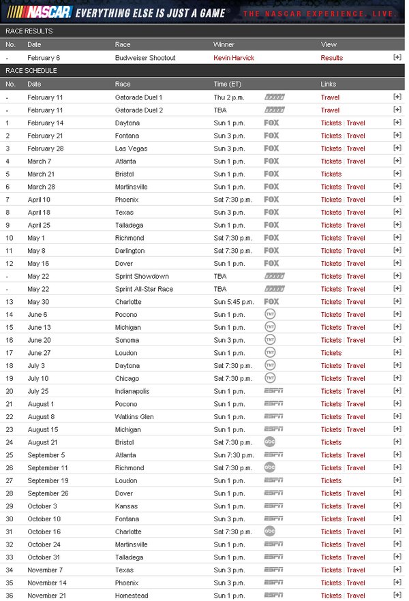Click the ABC icon on the Charlotte October 16 row
Viewport: 409px width, 601px height.
click(x=270, y=531)
